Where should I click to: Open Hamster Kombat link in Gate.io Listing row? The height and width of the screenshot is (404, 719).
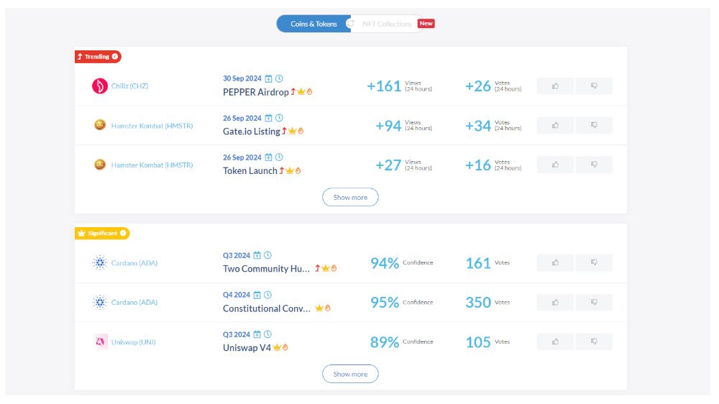tap(152, 126)
